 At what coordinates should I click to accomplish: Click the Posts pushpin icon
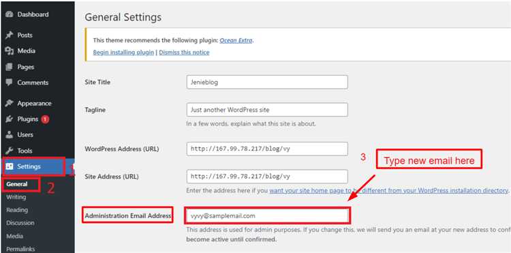point(9,35)
